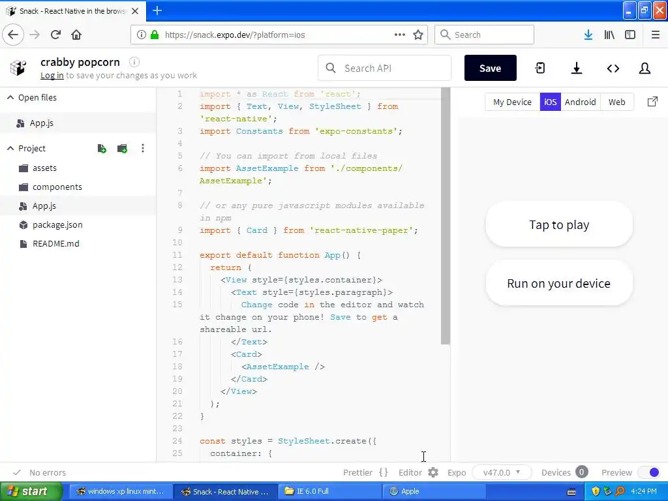Close the Snack browser tab
Viewport: 668px width, 501px height.
coord(135,11)
